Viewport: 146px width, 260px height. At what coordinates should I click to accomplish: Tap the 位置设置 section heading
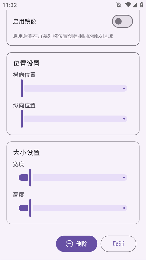26,64
